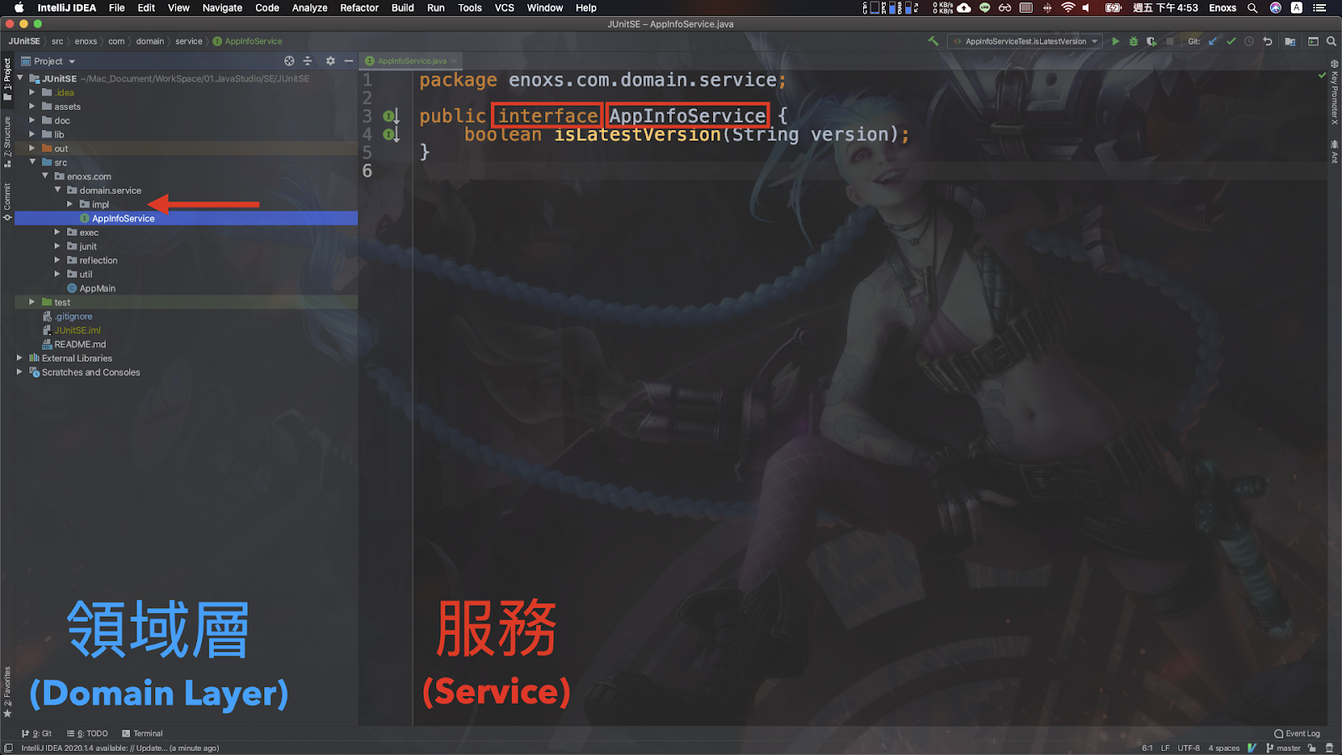Select the JUnitSE.iml file

point(77,330)
